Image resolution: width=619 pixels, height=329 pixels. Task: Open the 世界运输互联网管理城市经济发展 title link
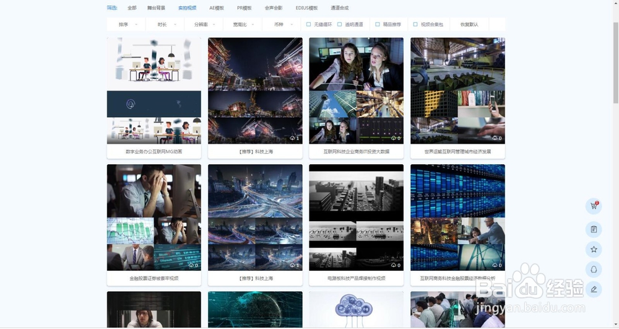point(457,152)
